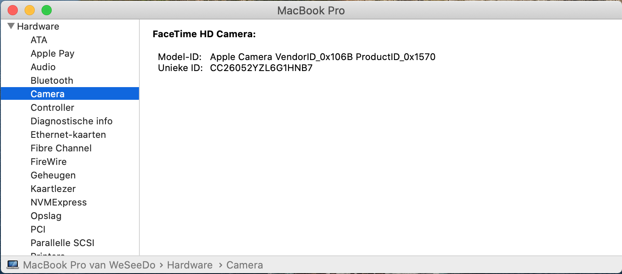
Task: Select the highlighted Camera entry
Action: tap(47, 94)
